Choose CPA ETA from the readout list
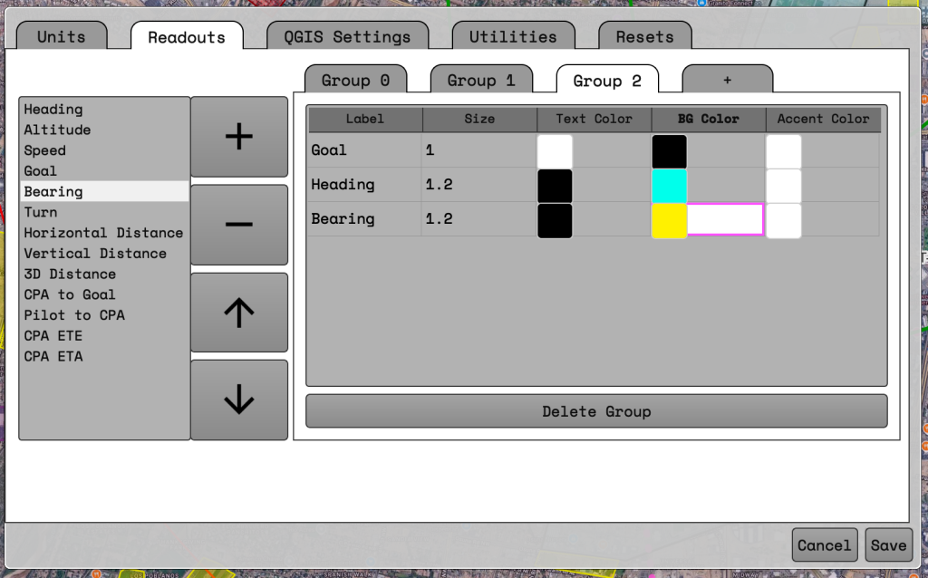 53,356
